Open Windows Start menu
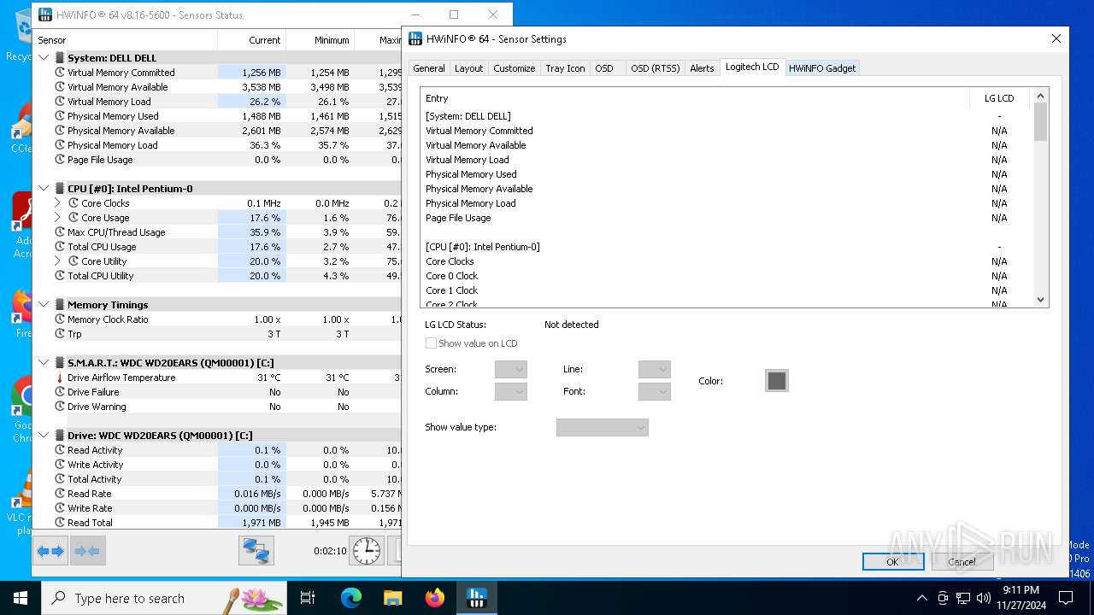Screen dimensions: 1094x615 click(20, 598)
